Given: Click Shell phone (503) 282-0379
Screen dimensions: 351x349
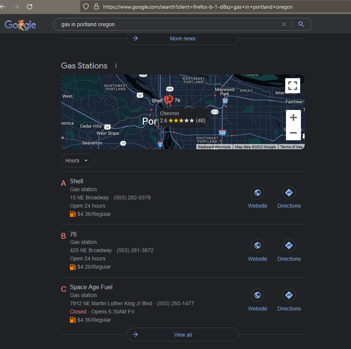Looking at the screenshot, I should 132,198.
